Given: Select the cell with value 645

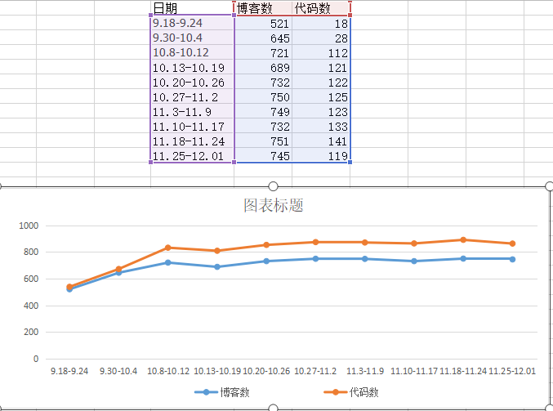Looking at the screenshot, I should pyautogui.click(x=263, y=38).
